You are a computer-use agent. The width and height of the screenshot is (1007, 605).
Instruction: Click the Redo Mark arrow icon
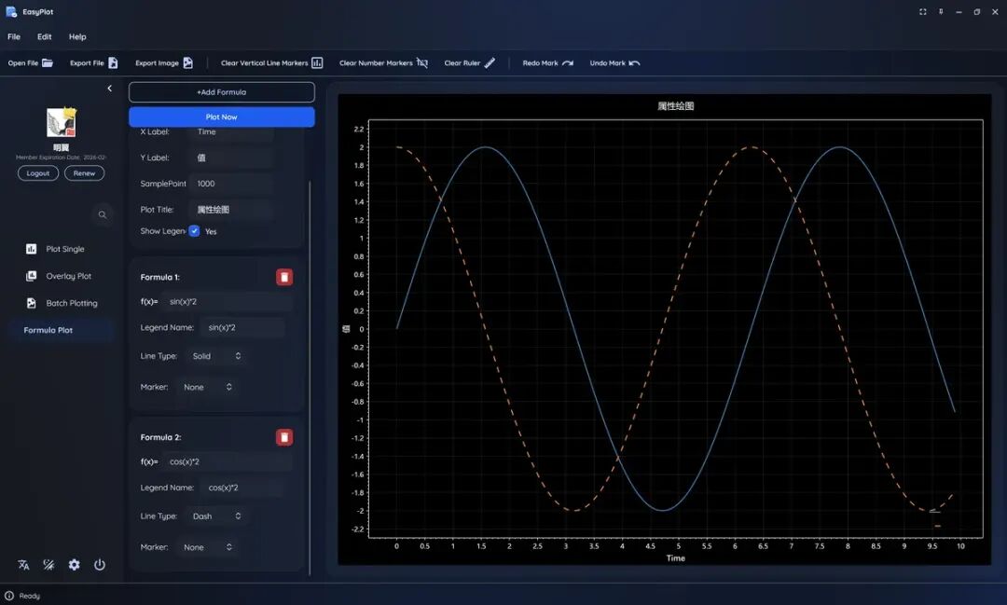click(x=568, y=63)
